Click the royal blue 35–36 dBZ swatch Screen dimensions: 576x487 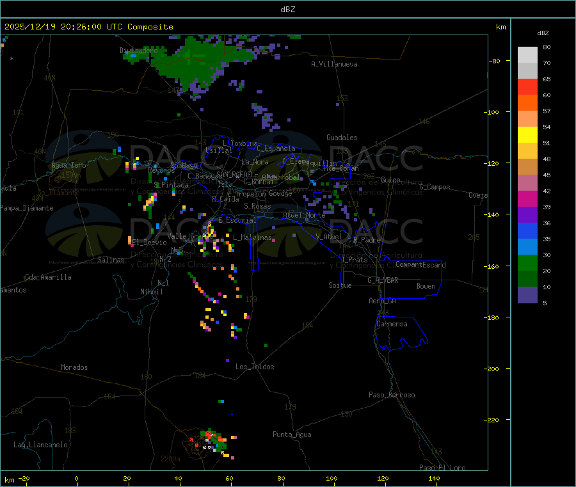point(527,230)
